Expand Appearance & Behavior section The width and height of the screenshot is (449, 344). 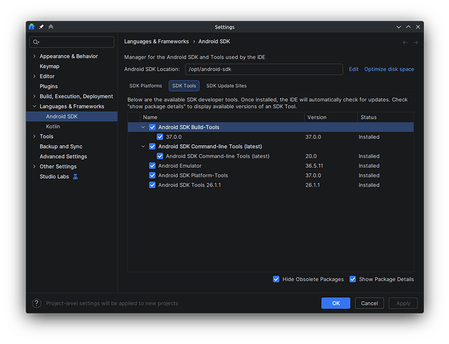[x=34, y=56]
